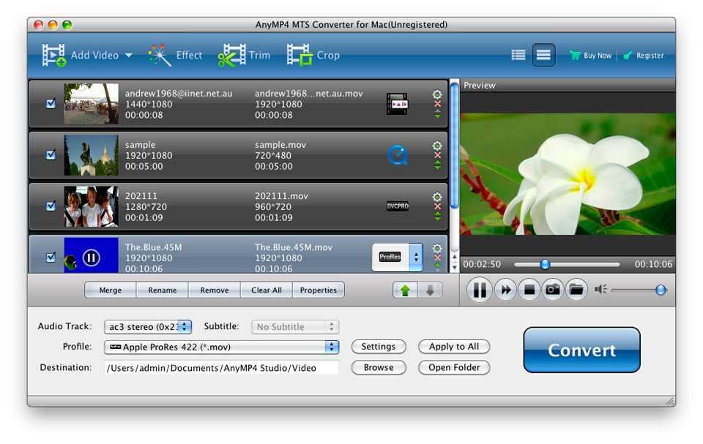Open the Crop tool
This screenshot has width=703, height=444.
[313, 56]
